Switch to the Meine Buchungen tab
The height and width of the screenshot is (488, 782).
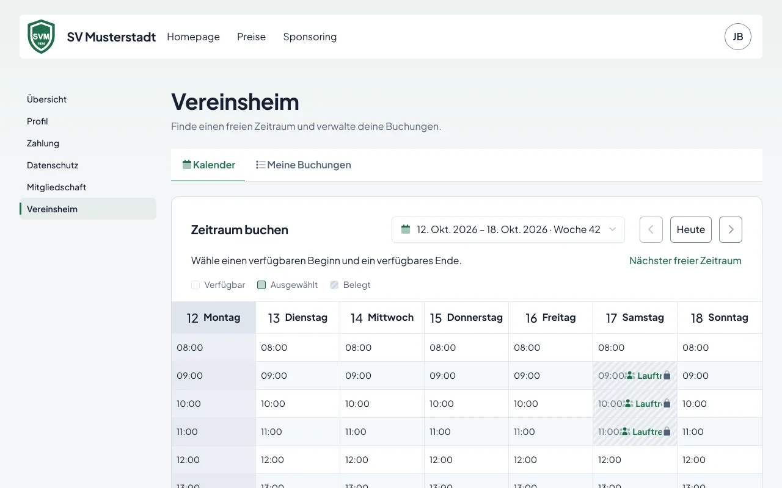(x=303, y=165)
